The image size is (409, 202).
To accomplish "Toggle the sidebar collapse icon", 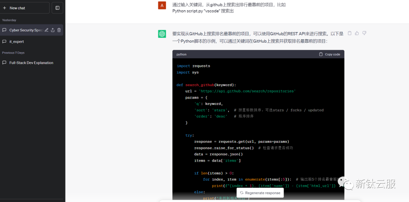I will [58, 8].
